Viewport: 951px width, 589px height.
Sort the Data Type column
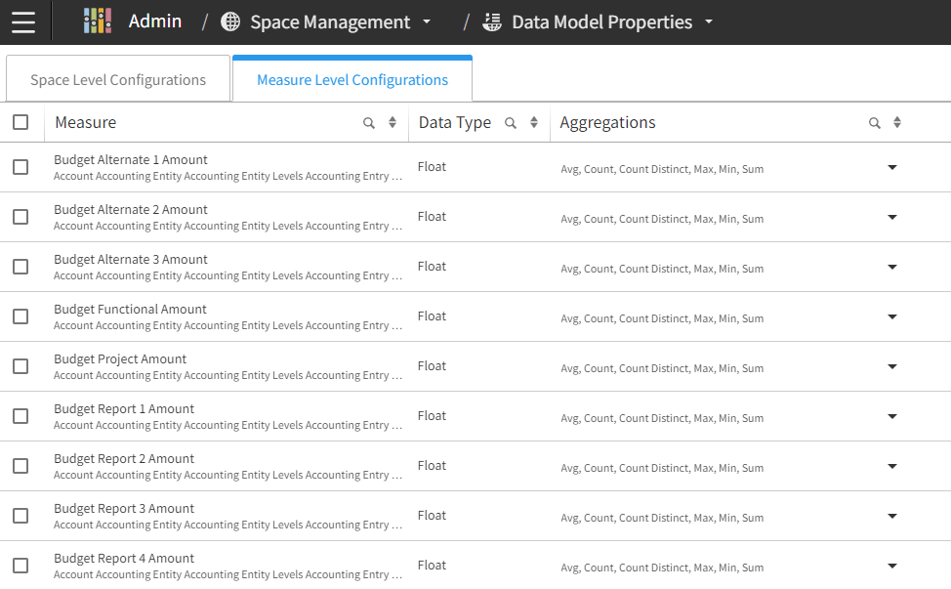[534, 123]
